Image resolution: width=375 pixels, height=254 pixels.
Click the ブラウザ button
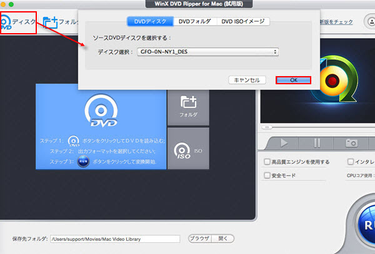(x=200, y=238)
